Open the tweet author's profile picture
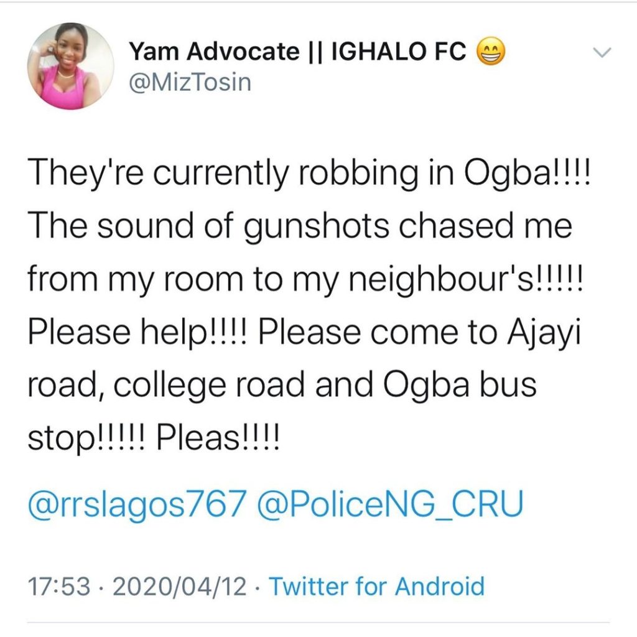The image size is (637, 637). coord(70,66)
